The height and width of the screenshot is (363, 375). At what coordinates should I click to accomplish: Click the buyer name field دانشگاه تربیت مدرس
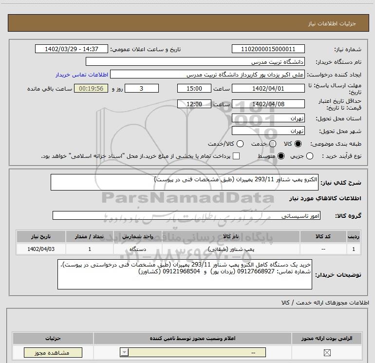pyautogui.click(x=195, y=61)
